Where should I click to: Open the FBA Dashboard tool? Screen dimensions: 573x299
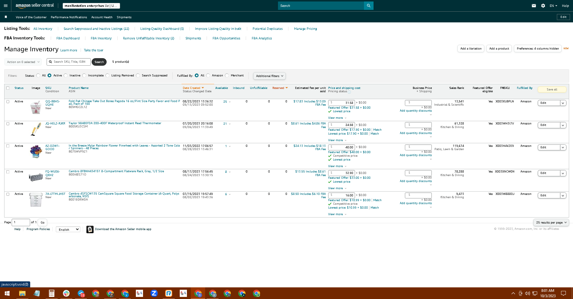coord(68,38)
